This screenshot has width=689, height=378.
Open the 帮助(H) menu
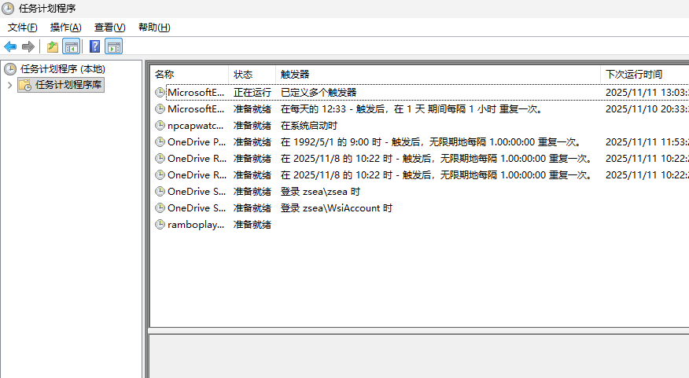(153, 28)
